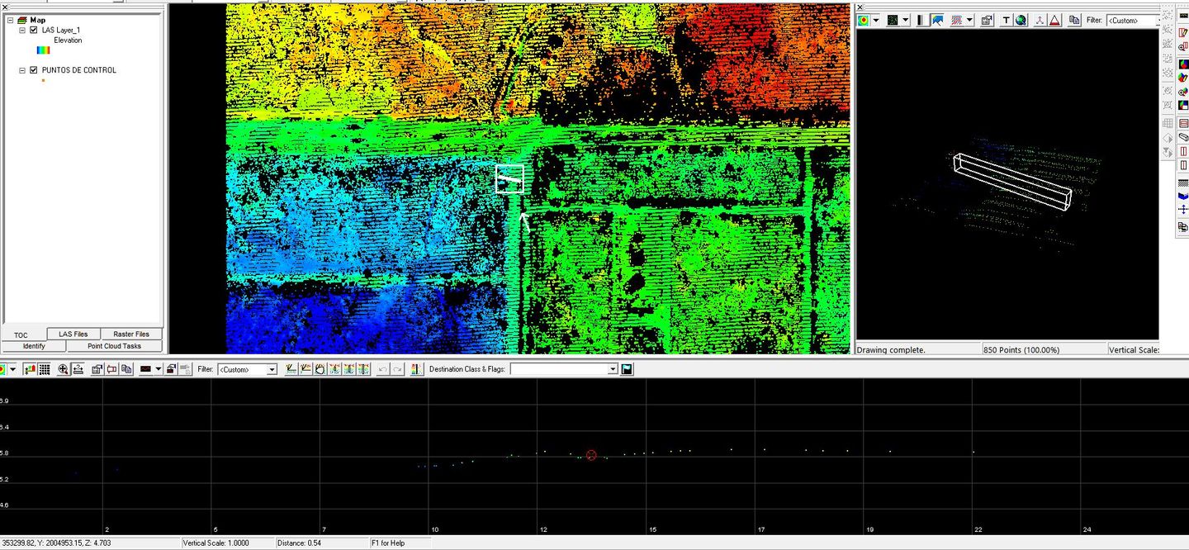Click the red triangle TIN icon
This screenshot has width=1189, height=550.
pos(1054,21)
